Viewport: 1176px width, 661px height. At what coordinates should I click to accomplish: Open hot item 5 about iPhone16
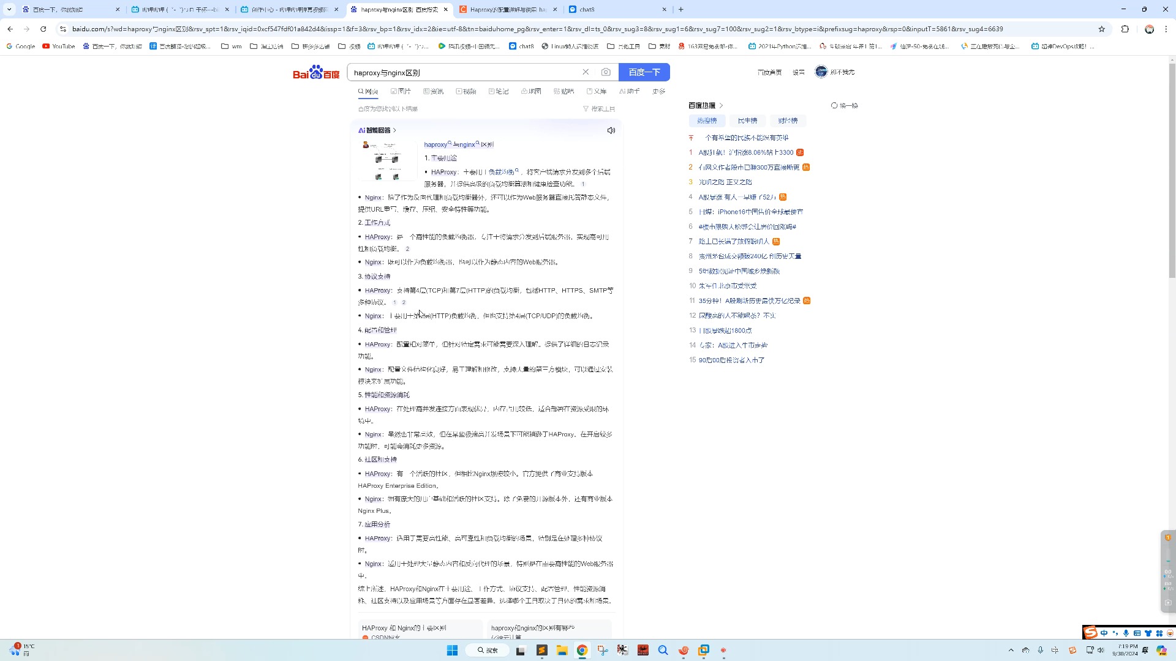[x=751, y=212]
